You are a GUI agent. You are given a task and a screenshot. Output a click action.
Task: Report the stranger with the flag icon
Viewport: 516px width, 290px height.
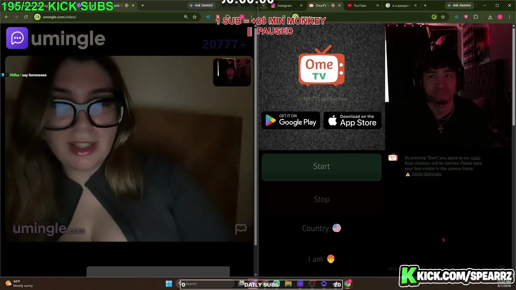(241, 229)
